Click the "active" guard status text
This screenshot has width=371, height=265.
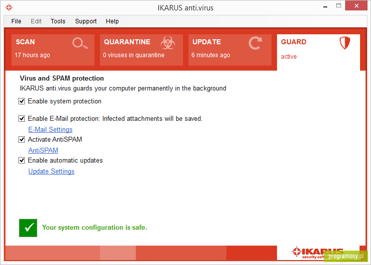click(288, 57)
